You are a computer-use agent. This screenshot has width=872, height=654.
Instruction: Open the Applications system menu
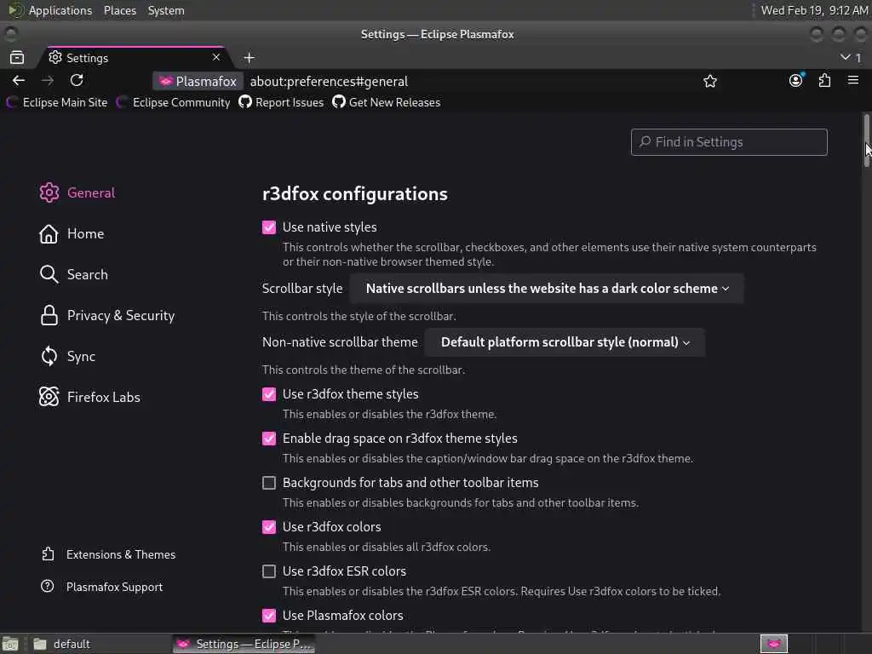click(x=60, y=10)
